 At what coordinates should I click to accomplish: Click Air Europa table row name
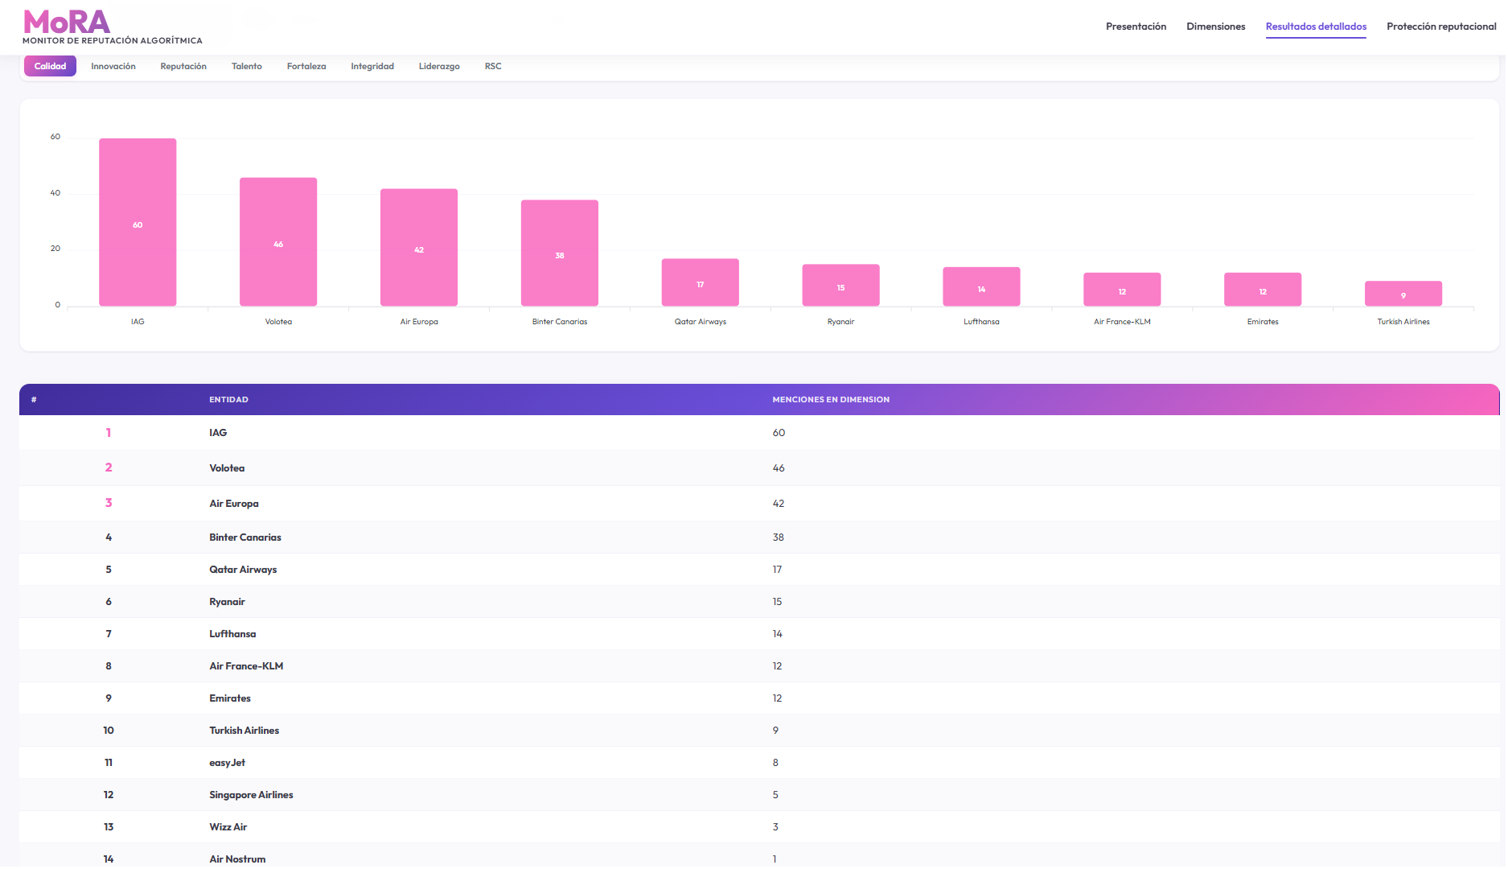click(234, 504)
